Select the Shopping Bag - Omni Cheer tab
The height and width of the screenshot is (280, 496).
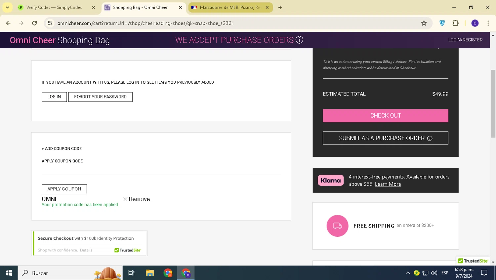click(x=140, y=7)
